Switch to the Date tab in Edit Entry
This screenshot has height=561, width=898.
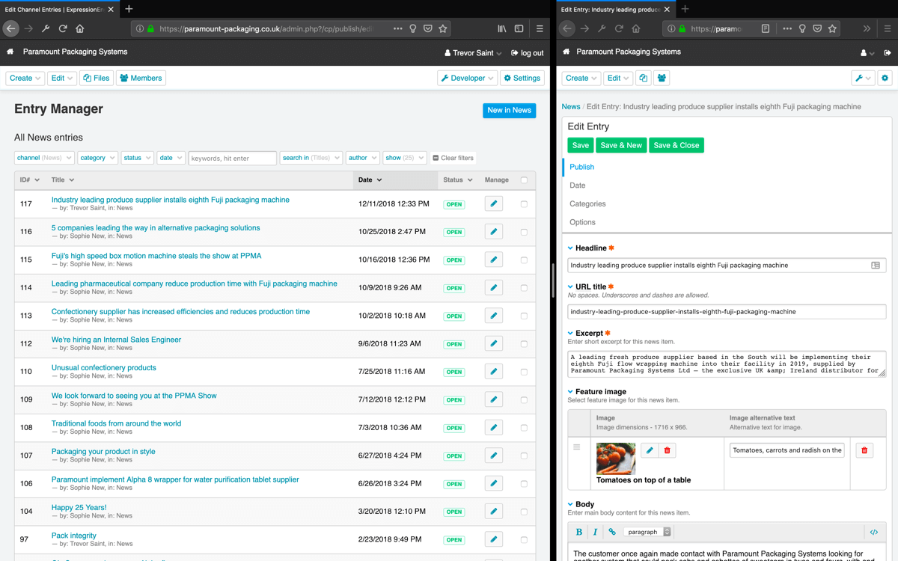pyautogui.click(x=577, y=186)
